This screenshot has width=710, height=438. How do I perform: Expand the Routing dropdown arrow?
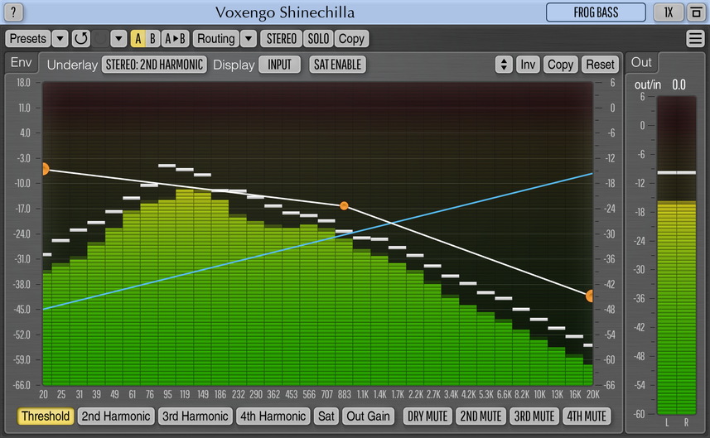249,38
